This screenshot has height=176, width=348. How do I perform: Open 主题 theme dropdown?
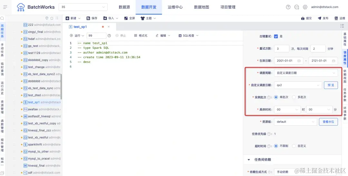click(148, 18)
